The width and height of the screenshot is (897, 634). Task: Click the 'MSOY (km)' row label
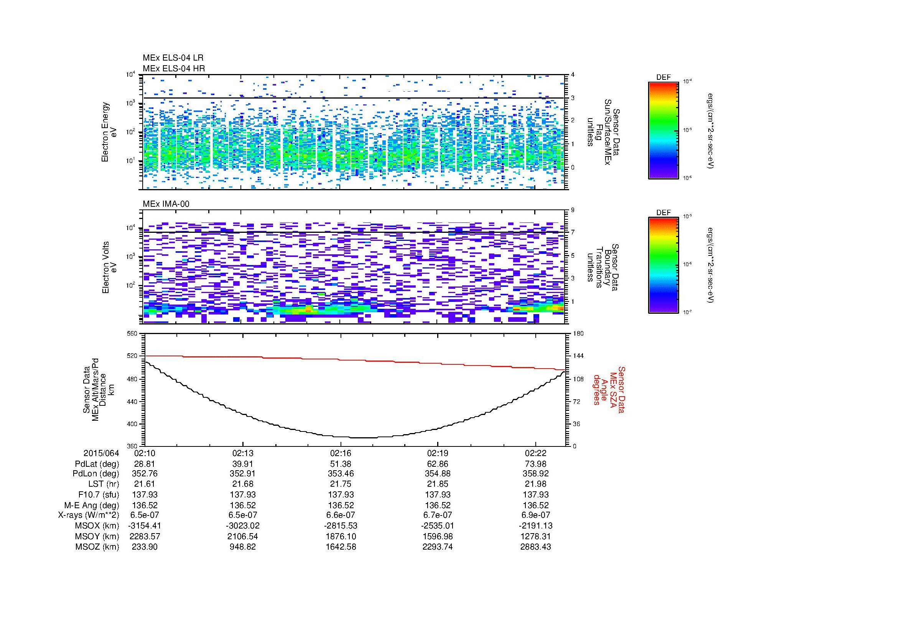tap(97, 536)
